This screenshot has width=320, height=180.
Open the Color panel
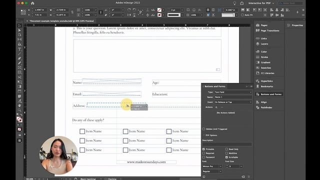pos(261,51)
